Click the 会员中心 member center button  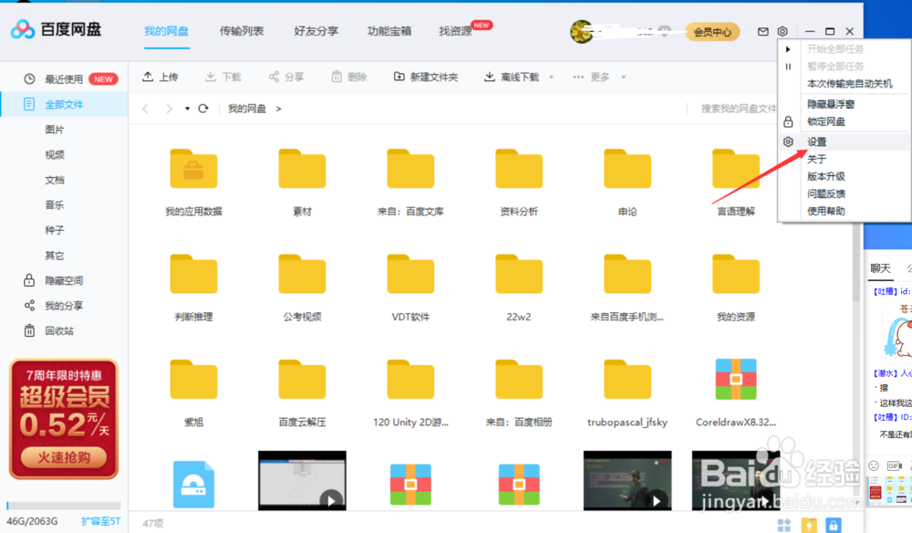coord(712,30)
